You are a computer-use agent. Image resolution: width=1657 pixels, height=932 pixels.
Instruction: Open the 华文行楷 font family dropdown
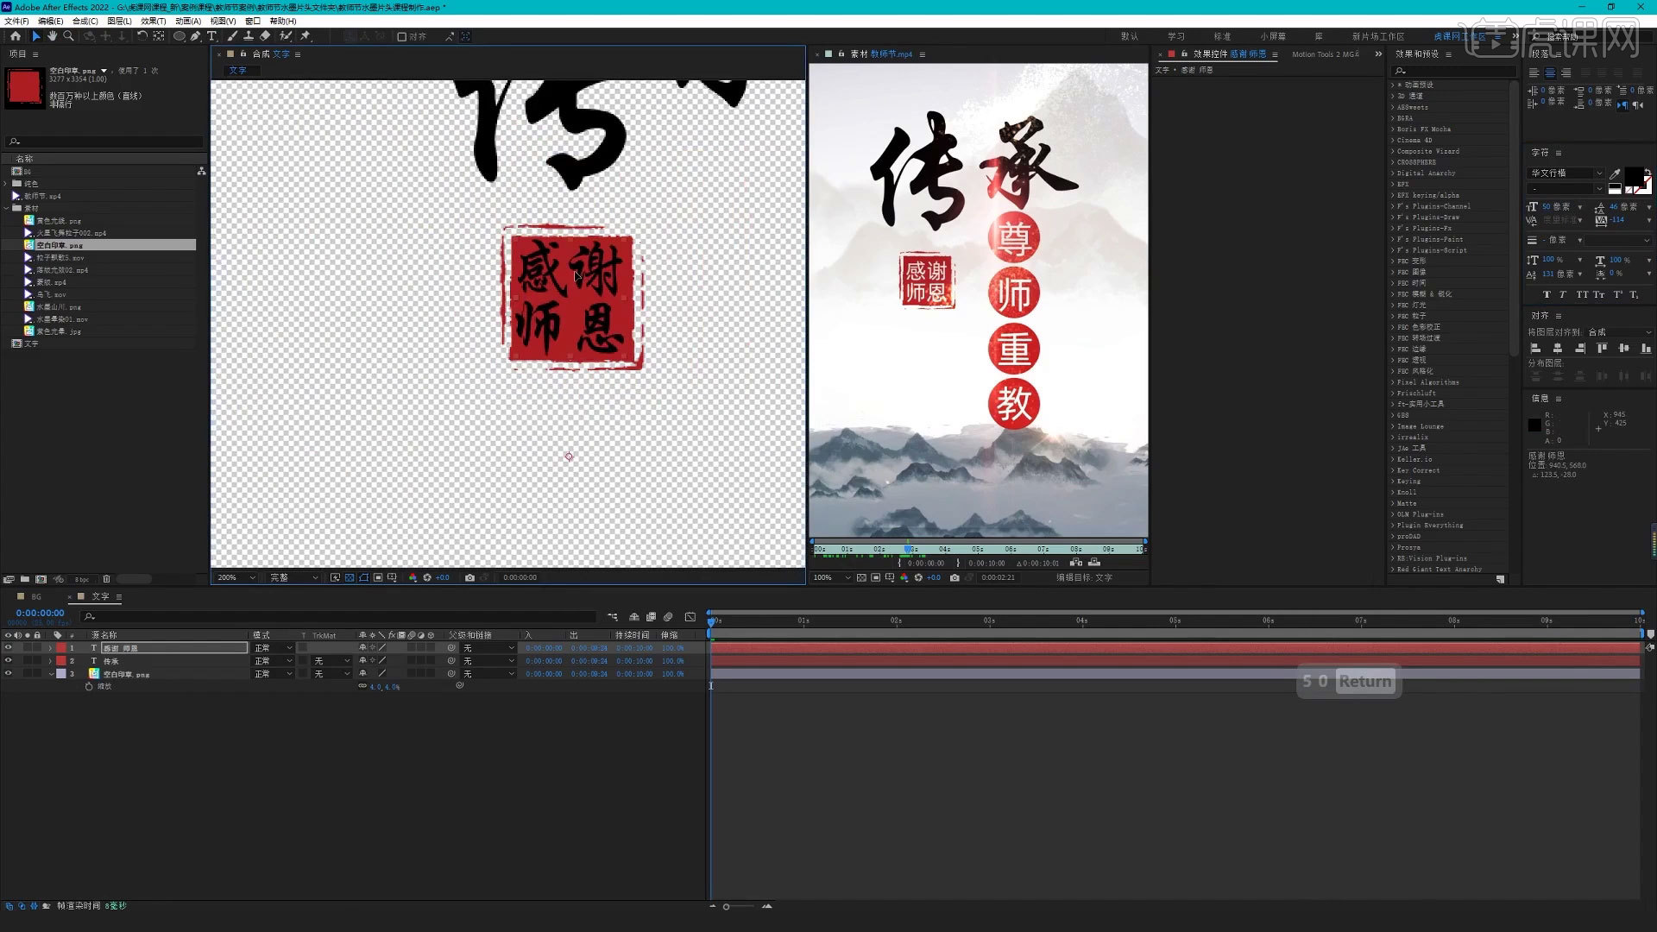[x=1566, y=173]
